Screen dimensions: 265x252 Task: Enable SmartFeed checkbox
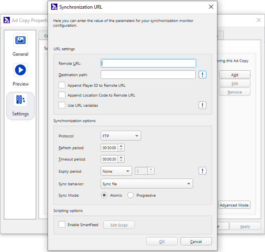tap(62, 225)
